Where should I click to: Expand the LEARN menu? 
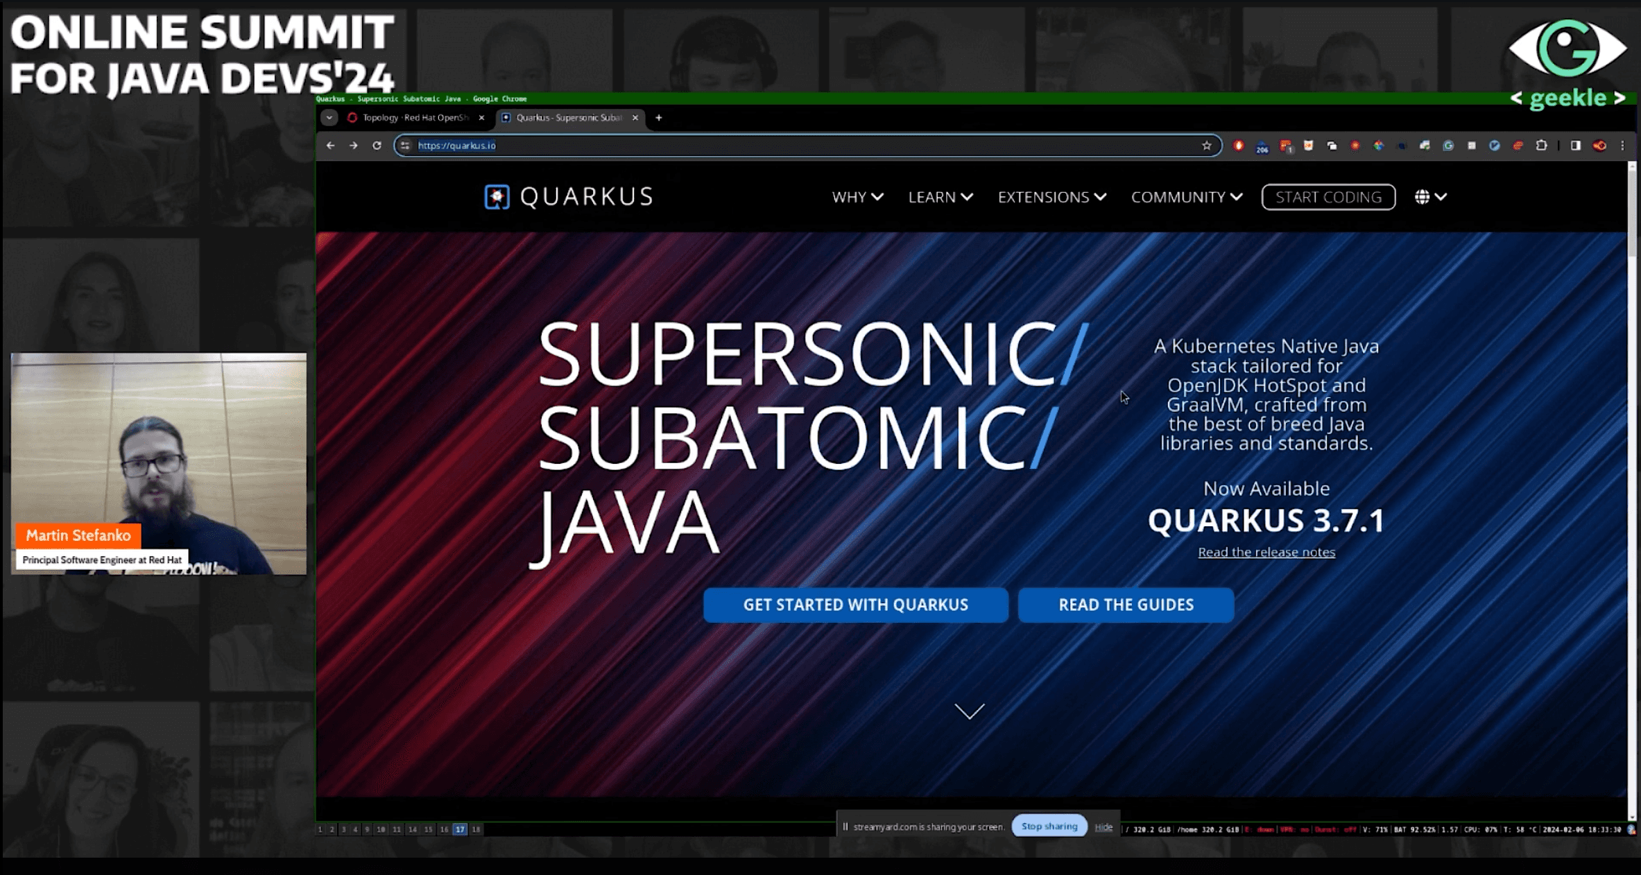940,198
